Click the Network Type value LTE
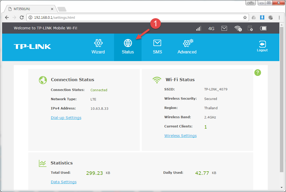 pyautogui.click(x=93, y=99)
